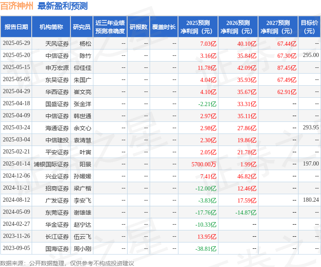Click the 最新盈利预测 heading

(x=63, y=6)
